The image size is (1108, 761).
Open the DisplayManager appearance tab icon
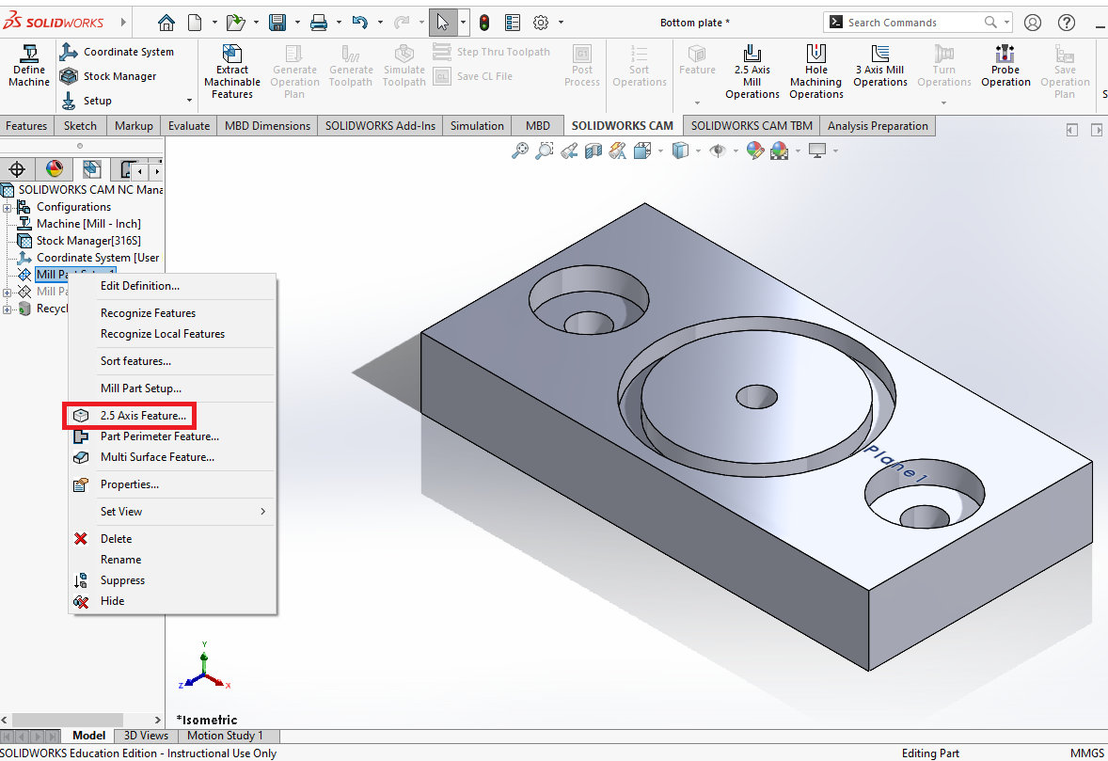(x=55, y=169)
